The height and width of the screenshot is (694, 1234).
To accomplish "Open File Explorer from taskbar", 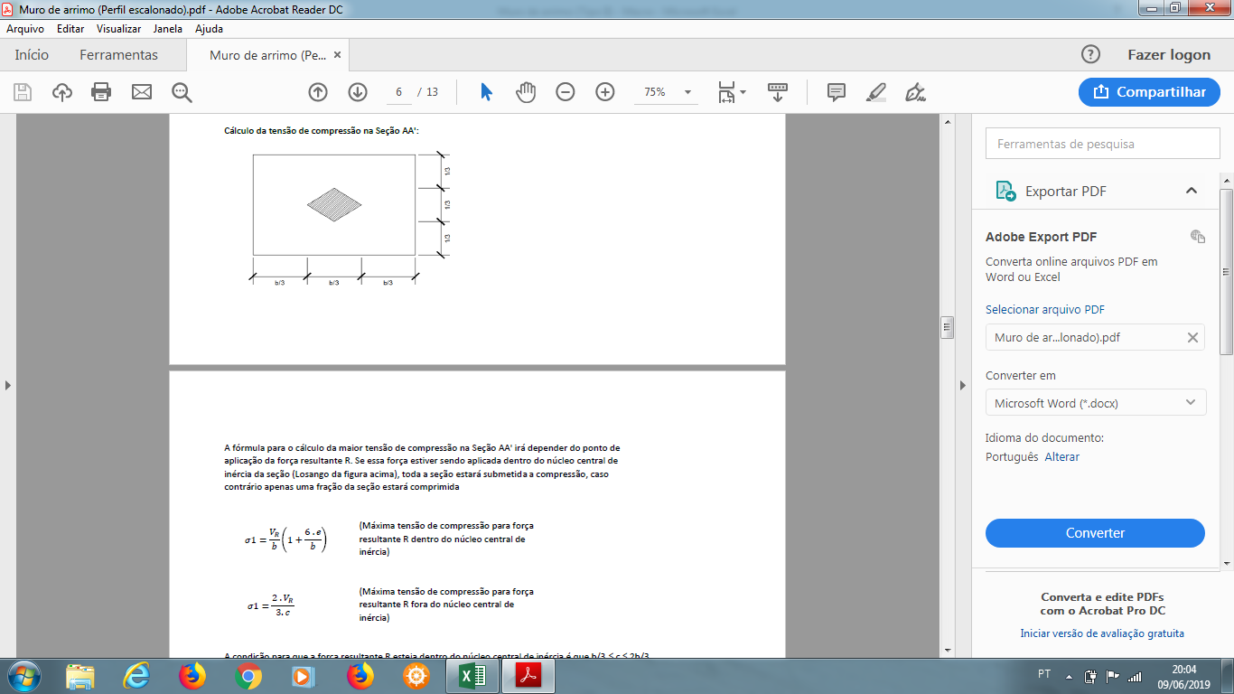I will [x=80, y=676].
